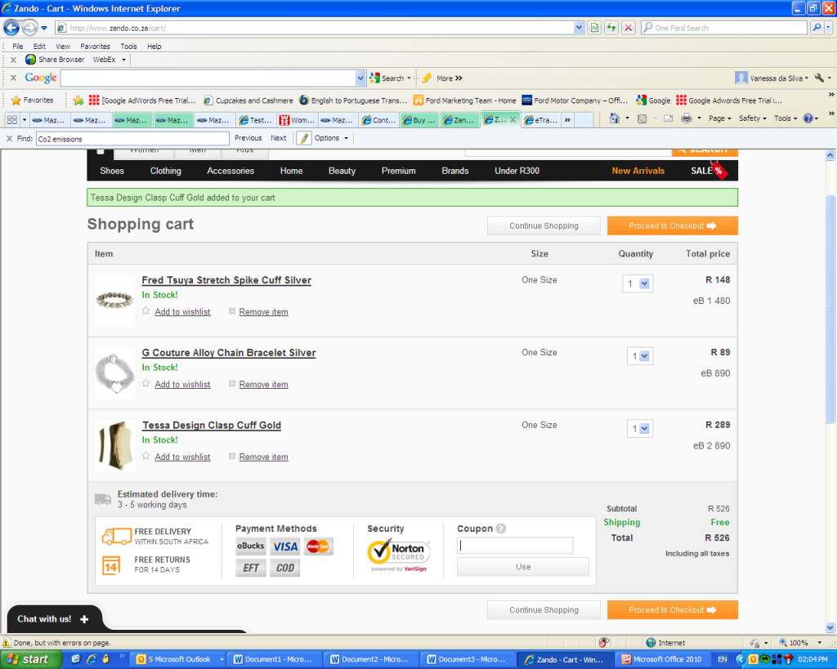Open the zoom level 100% dropdown
The width and height of the screenshot is (837, 669).
point(819,643)
